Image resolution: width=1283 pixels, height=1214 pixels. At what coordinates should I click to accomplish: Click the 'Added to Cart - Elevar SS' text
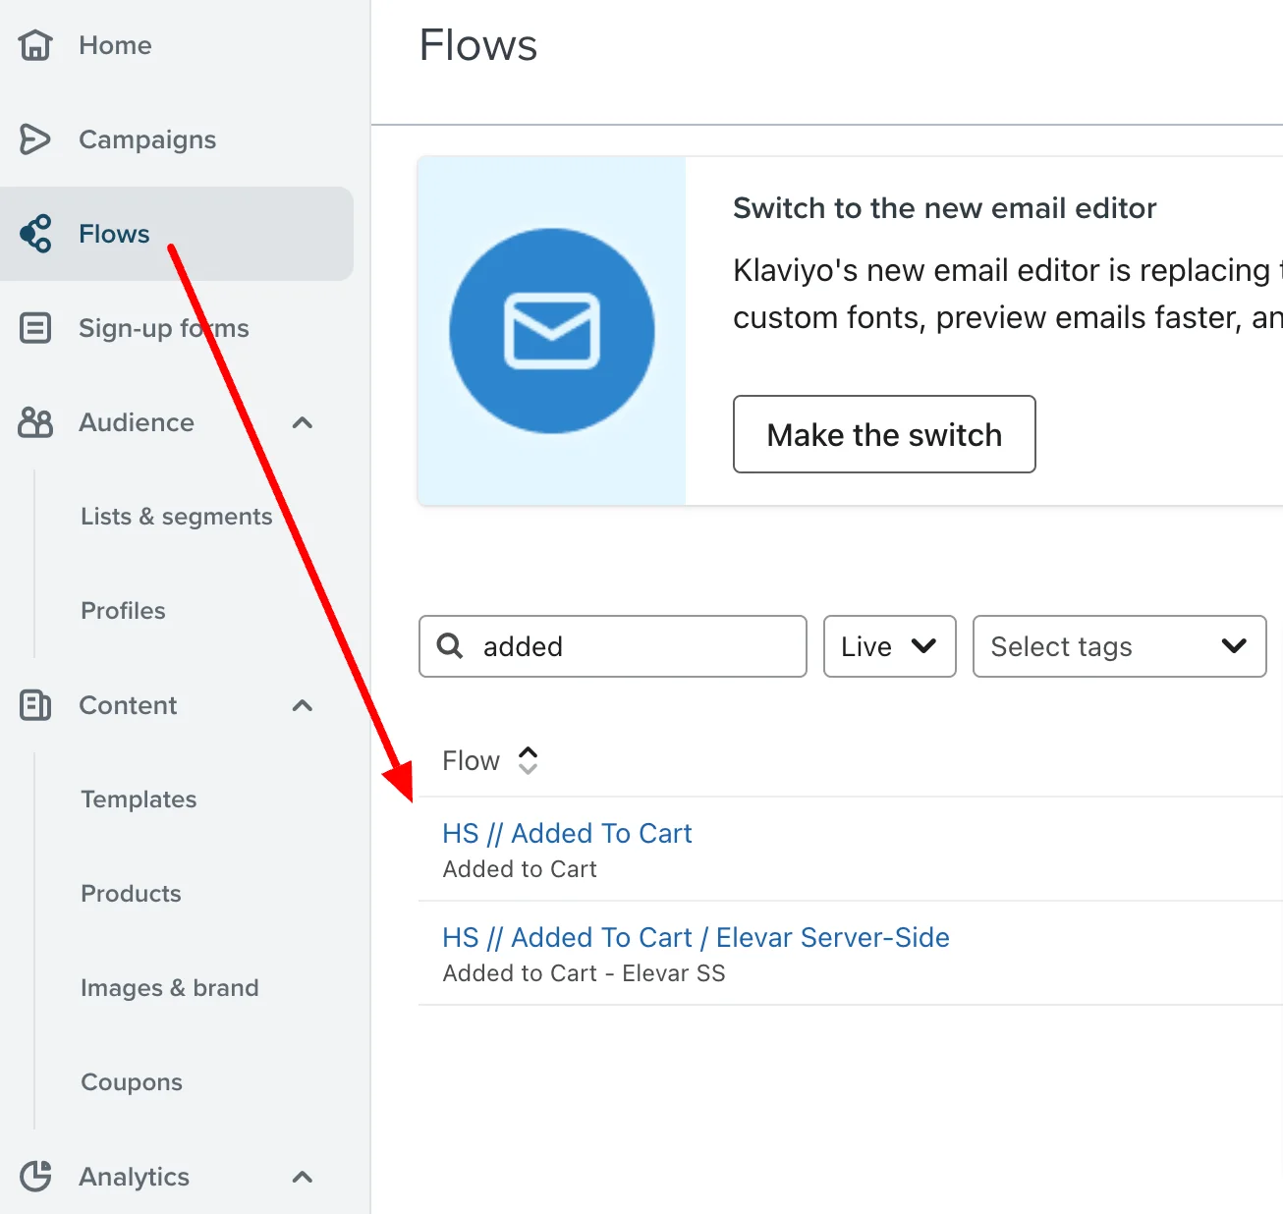[584, 973]
